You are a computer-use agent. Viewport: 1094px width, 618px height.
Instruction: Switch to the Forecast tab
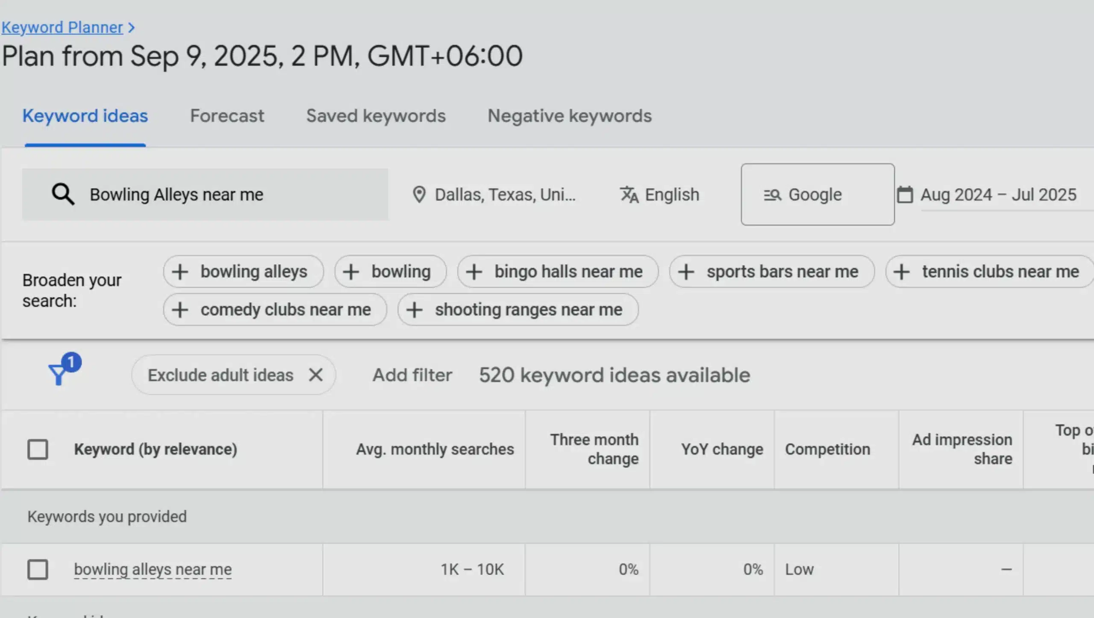227,116
